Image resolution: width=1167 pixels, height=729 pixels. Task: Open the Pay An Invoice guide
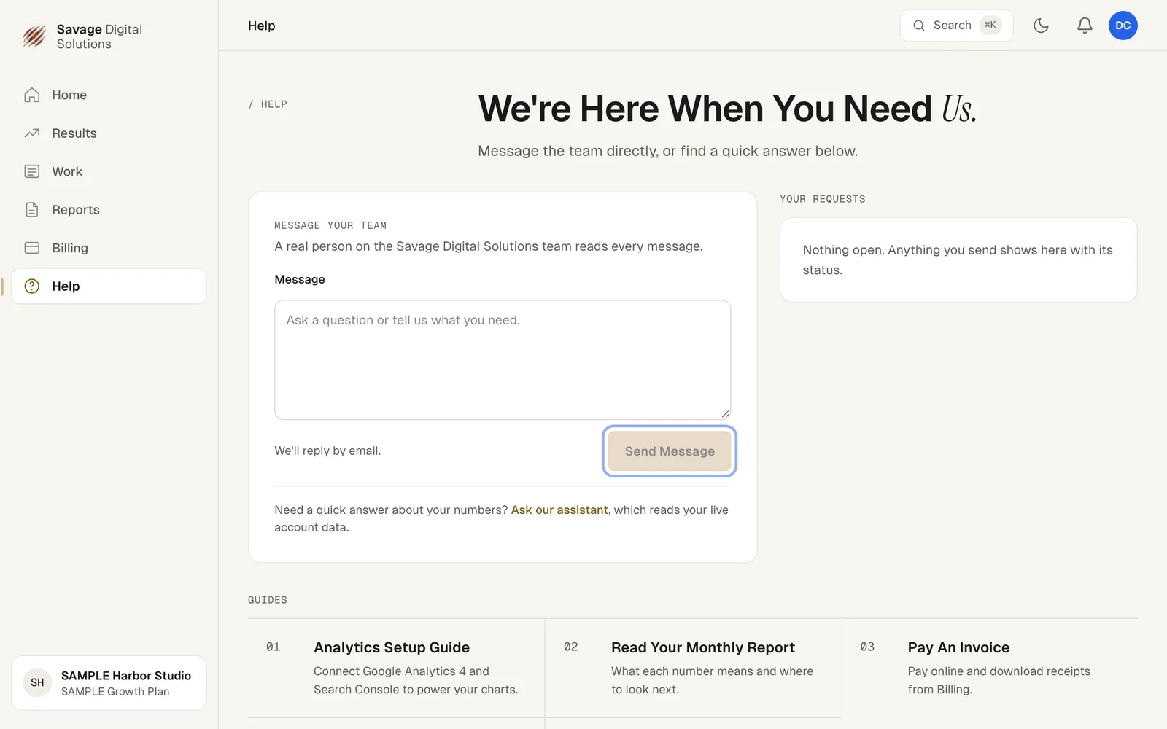point(958,647)
